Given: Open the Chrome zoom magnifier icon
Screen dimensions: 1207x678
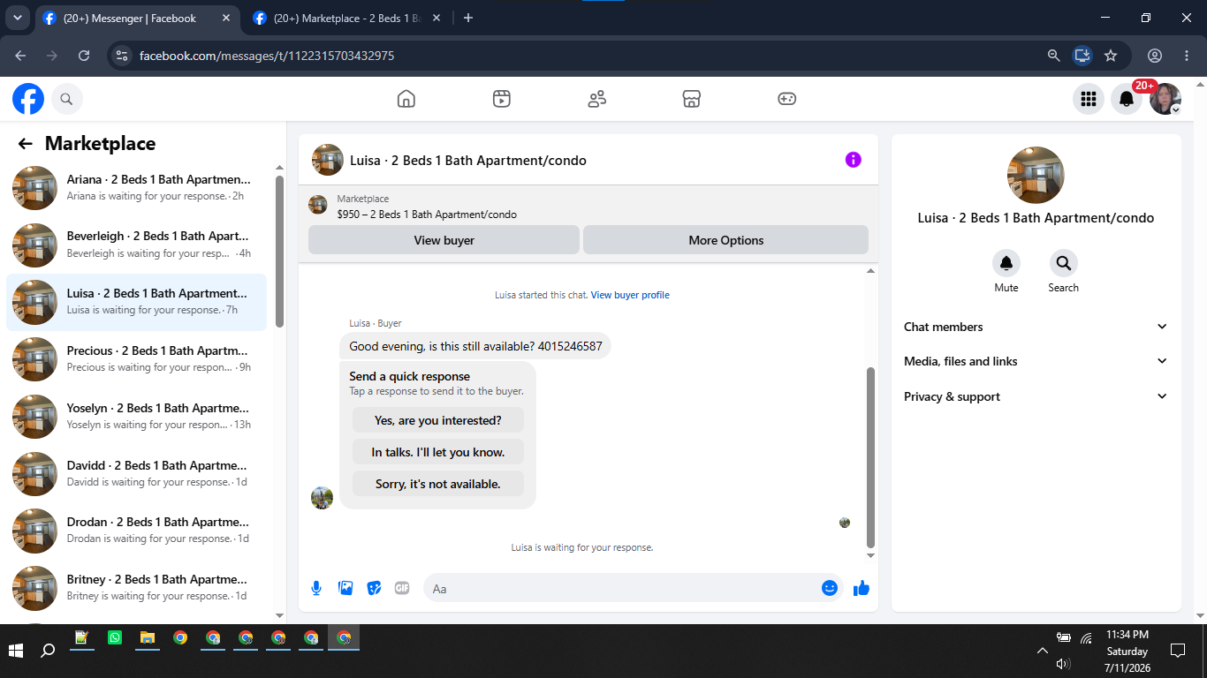Looking at the screenshot, I should pyautogui.click(x=1053, y=56).
